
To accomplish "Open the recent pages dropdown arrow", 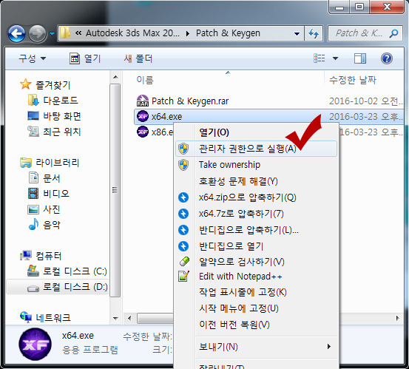I will tap(53, 33).
